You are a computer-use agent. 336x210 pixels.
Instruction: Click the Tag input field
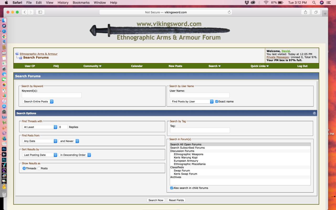pos(200,130)
